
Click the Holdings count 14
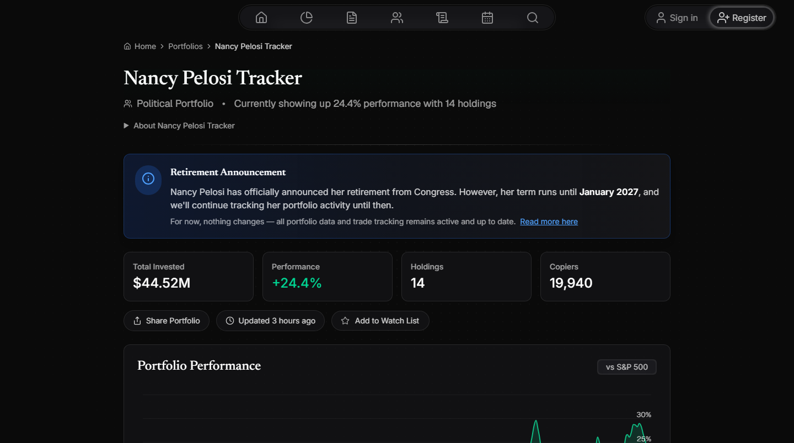417,283
